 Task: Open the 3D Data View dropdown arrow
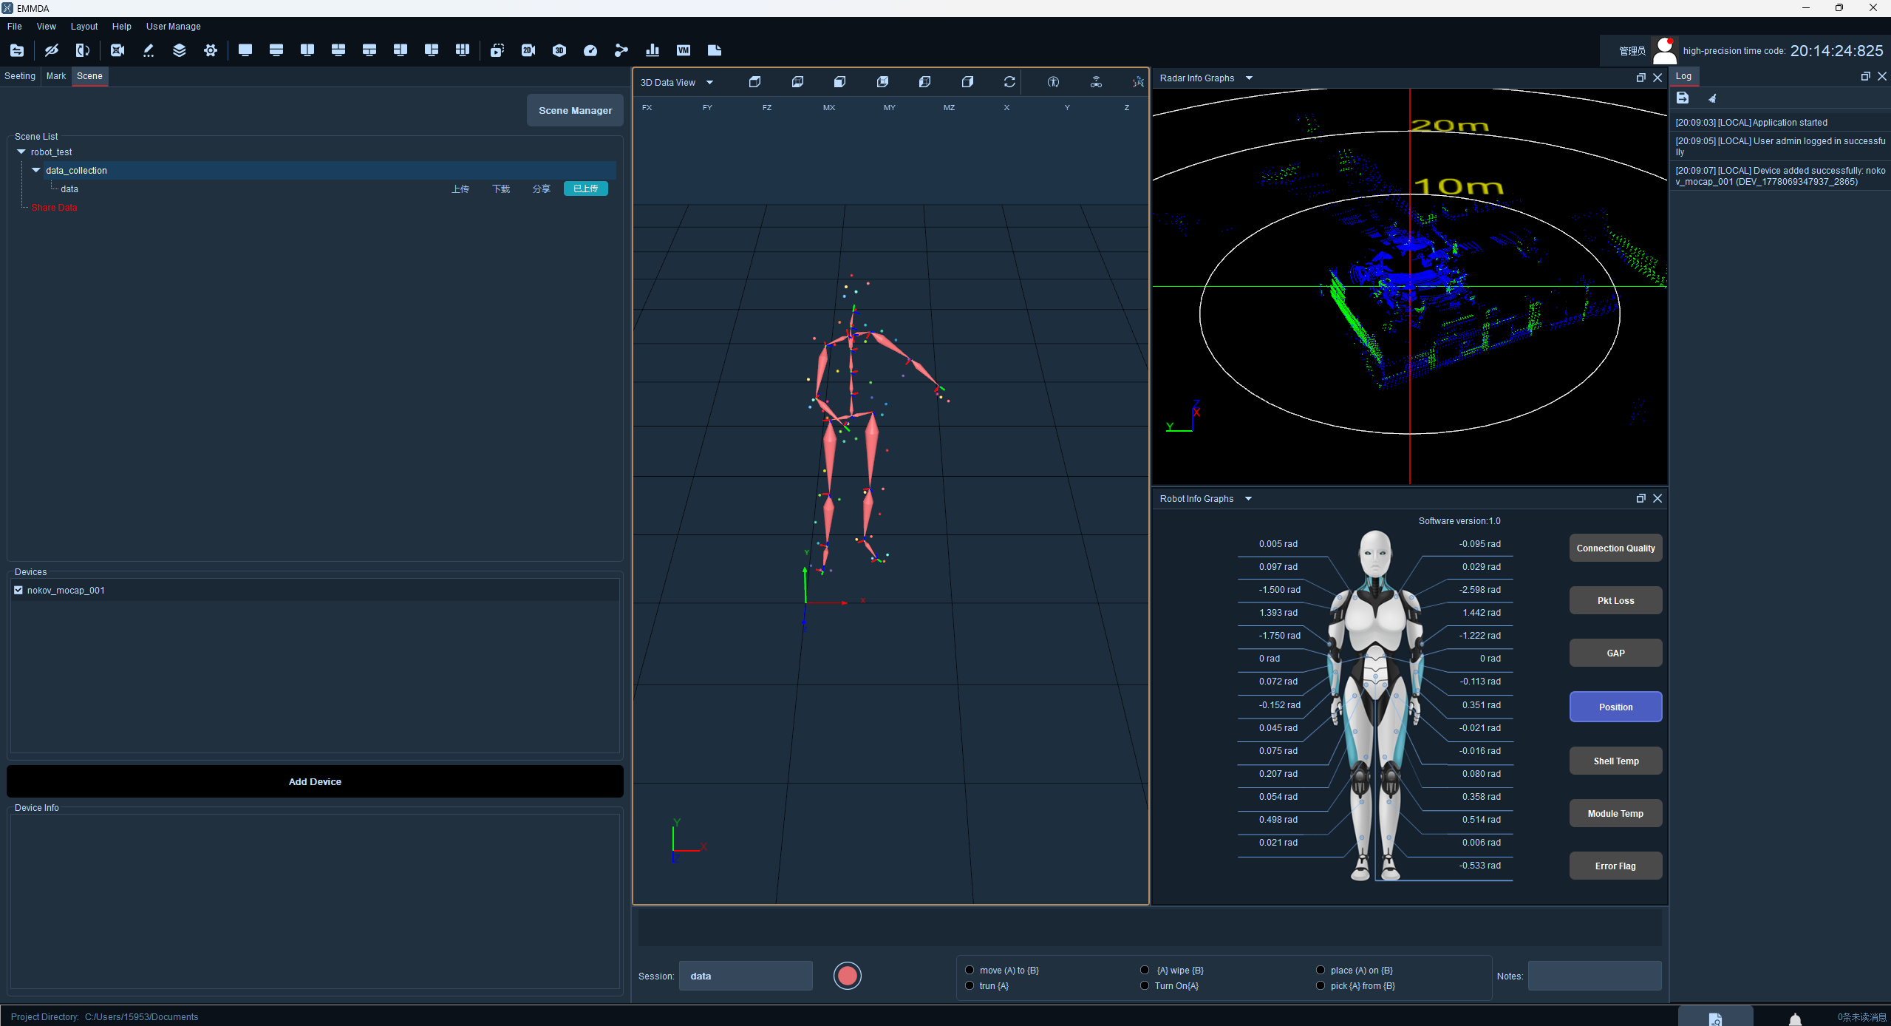point(709,83)
